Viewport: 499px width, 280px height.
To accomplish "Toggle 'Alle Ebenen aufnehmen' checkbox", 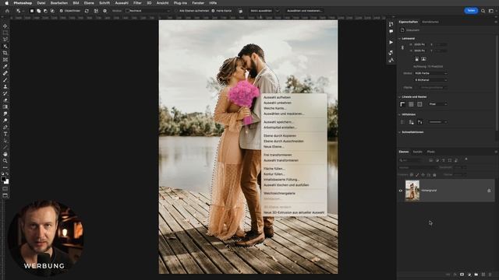I will (176, 11).
